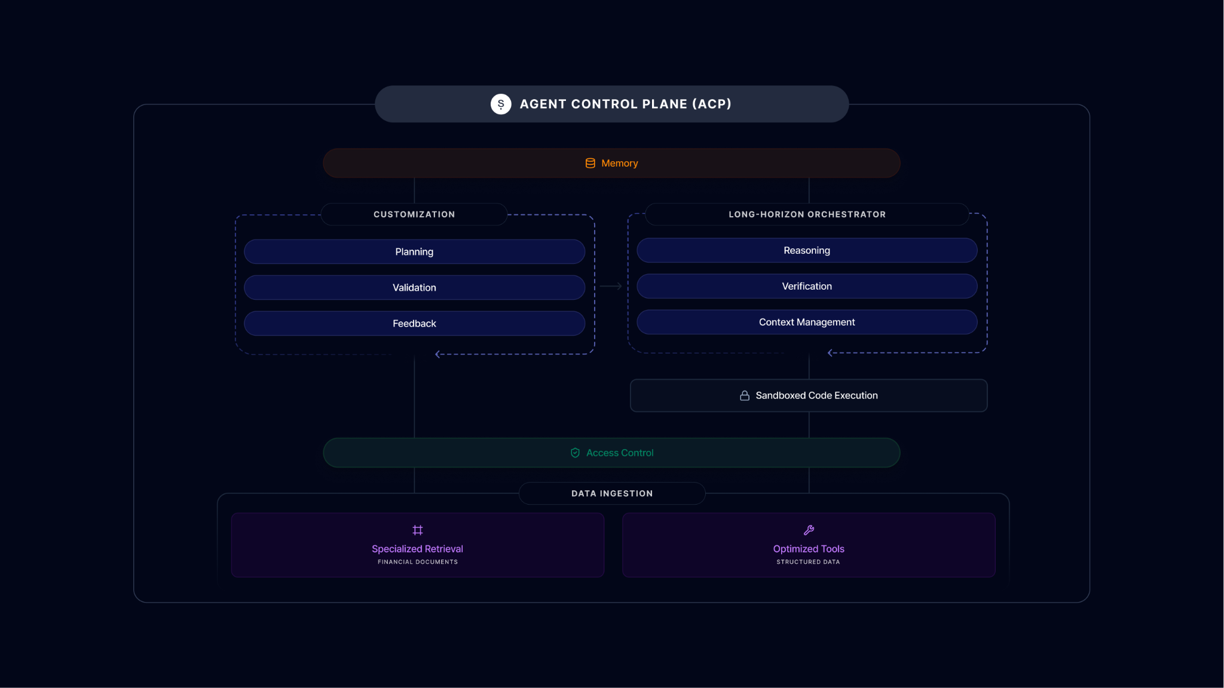Select the Verification pill

[807, 286]
